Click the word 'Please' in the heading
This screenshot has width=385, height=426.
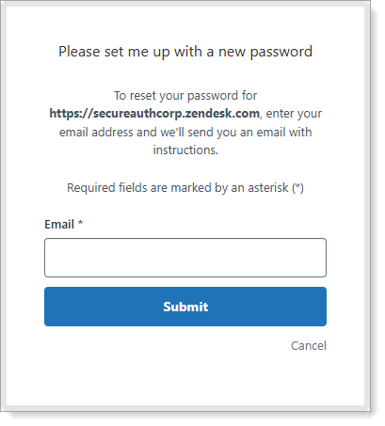tap(79, 52)
